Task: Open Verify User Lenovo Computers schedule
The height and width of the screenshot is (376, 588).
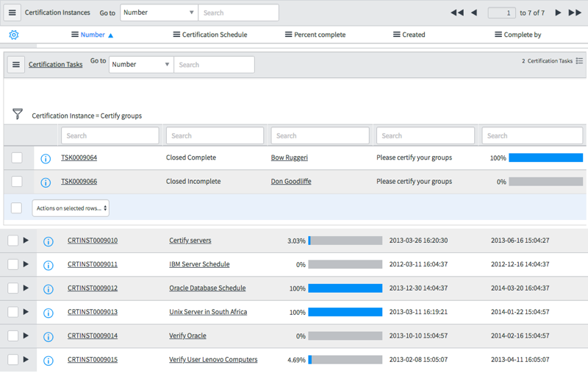Action: coord(213,360)
